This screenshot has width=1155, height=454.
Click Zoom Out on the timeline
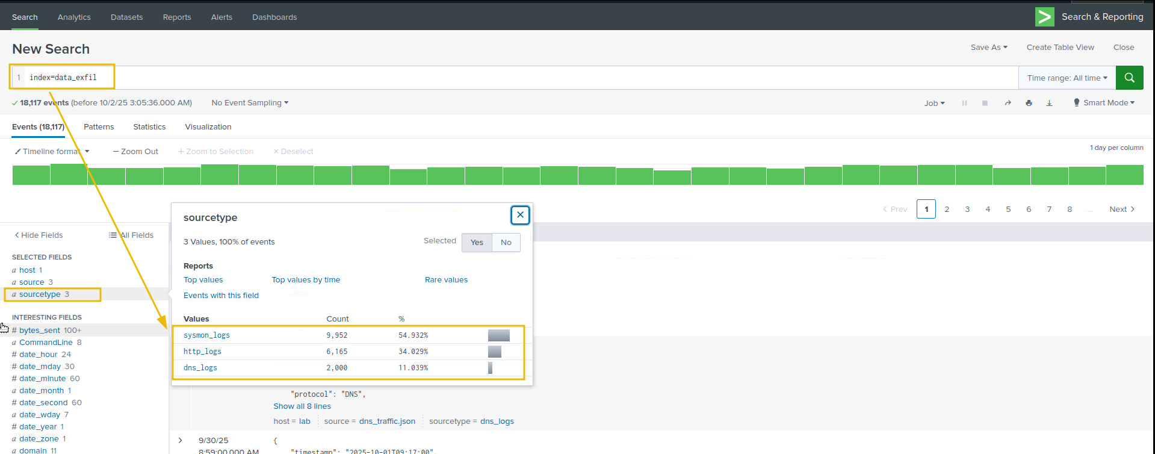[136, 152]
